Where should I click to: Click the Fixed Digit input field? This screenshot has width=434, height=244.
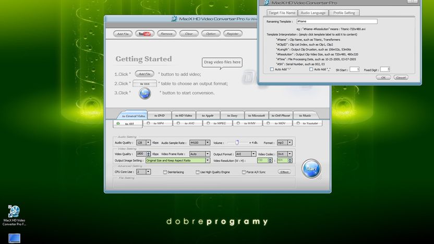(385, 69)
